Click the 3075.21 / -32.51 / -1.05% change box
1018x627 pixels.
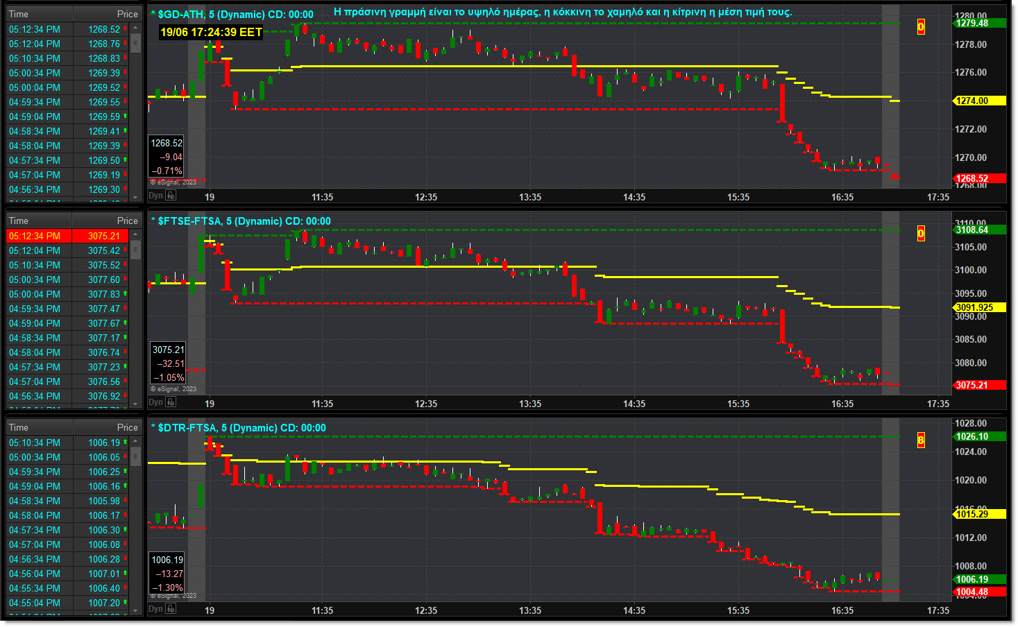point(168,363)
